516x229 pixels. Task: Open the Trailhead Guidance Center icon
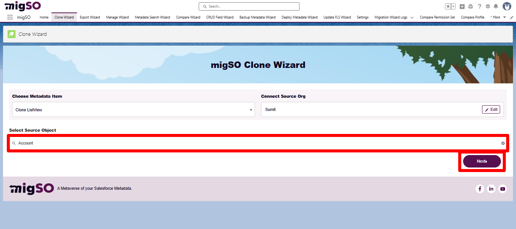click(x=470, y=6)
